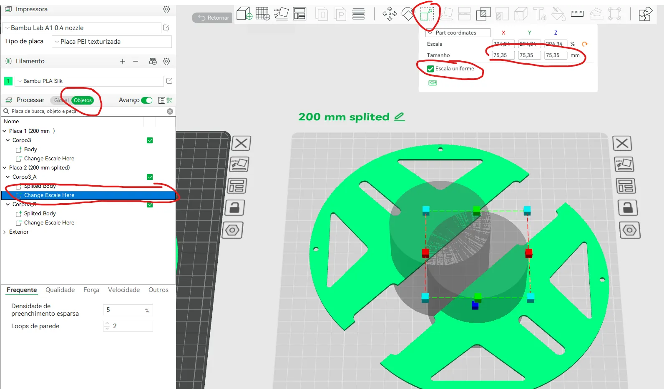Screen dimensions: 664x389
Task: Click the Add plate grid icon
Action: tap(263, 14)
